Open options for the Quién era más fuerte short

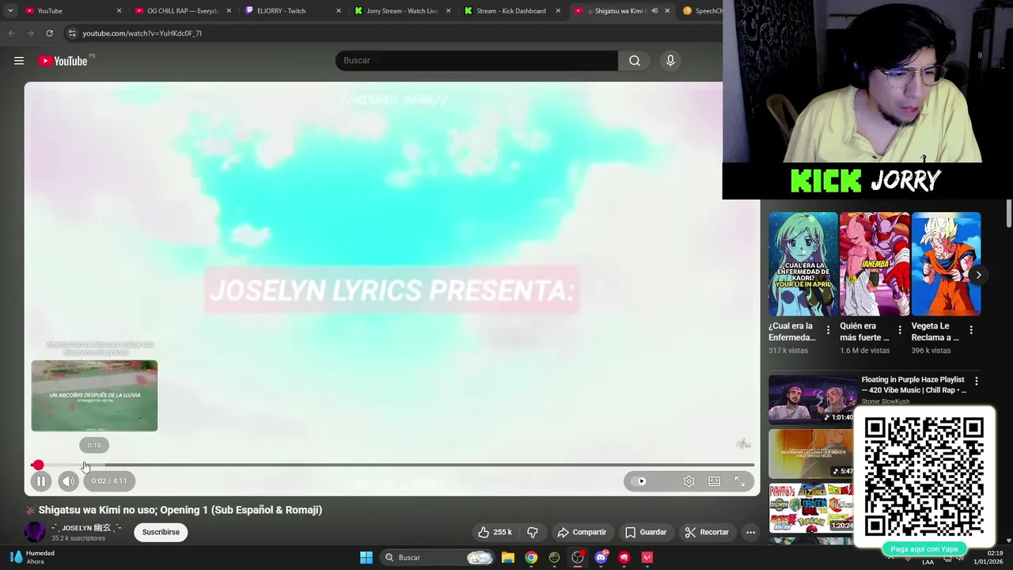(900, 330)
